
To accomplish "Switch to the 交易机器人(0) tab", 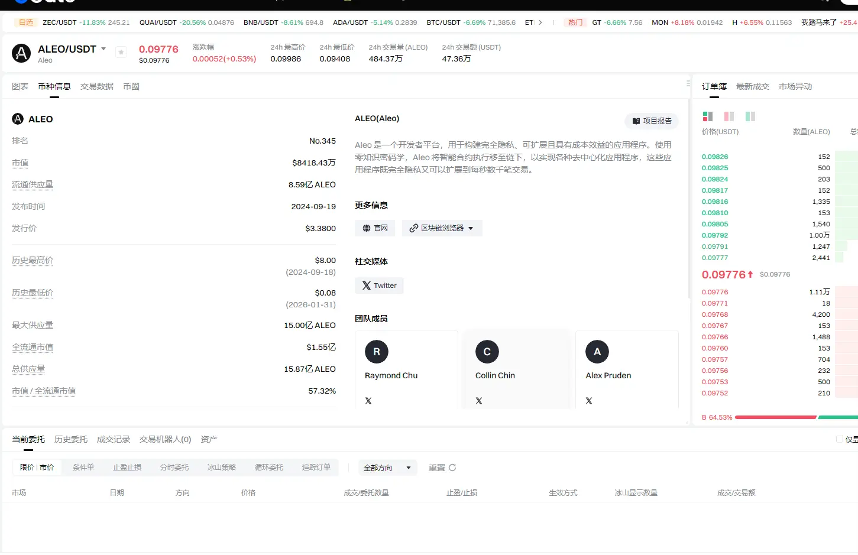I will [166, 439].
